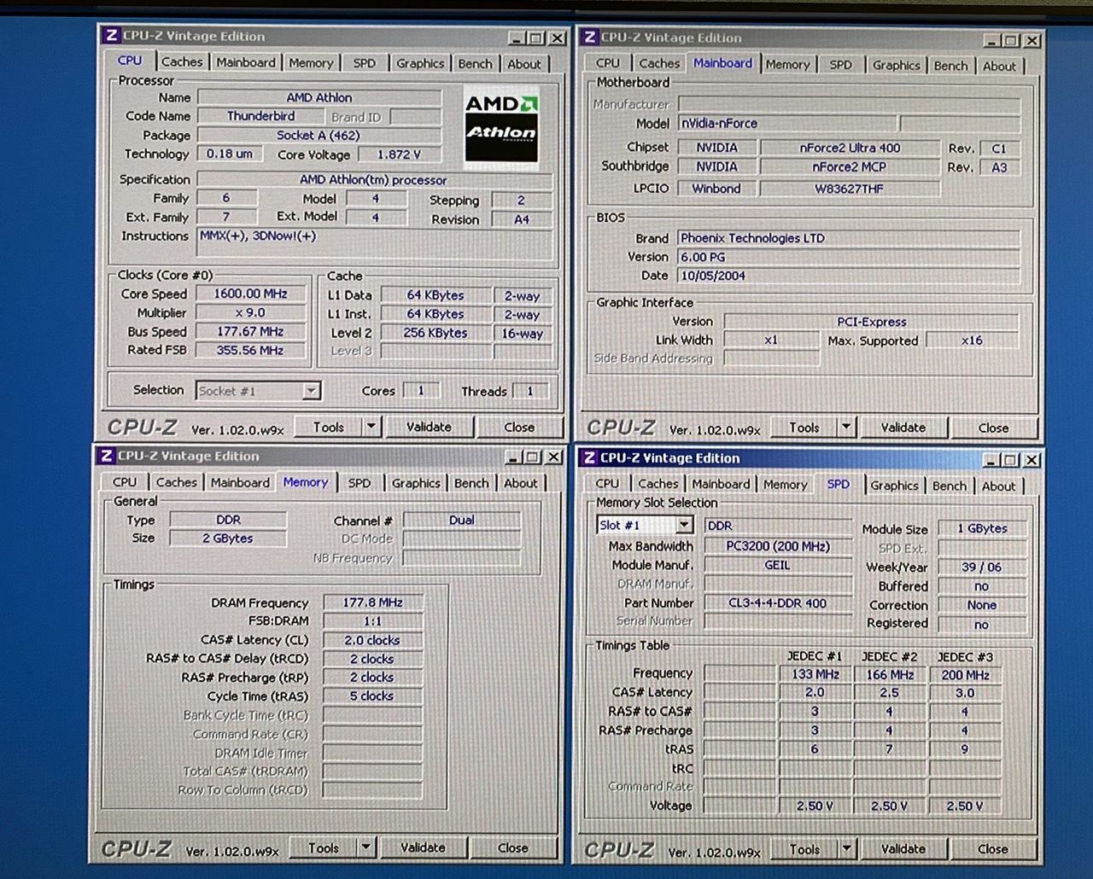Select the Memory tab in the CPU window
The image size is (1093, 879).
pos(311,63)
